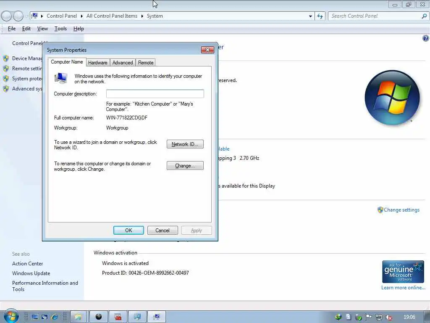
Task: Click the search magnifier icon
Action: [x=424, y=16]
